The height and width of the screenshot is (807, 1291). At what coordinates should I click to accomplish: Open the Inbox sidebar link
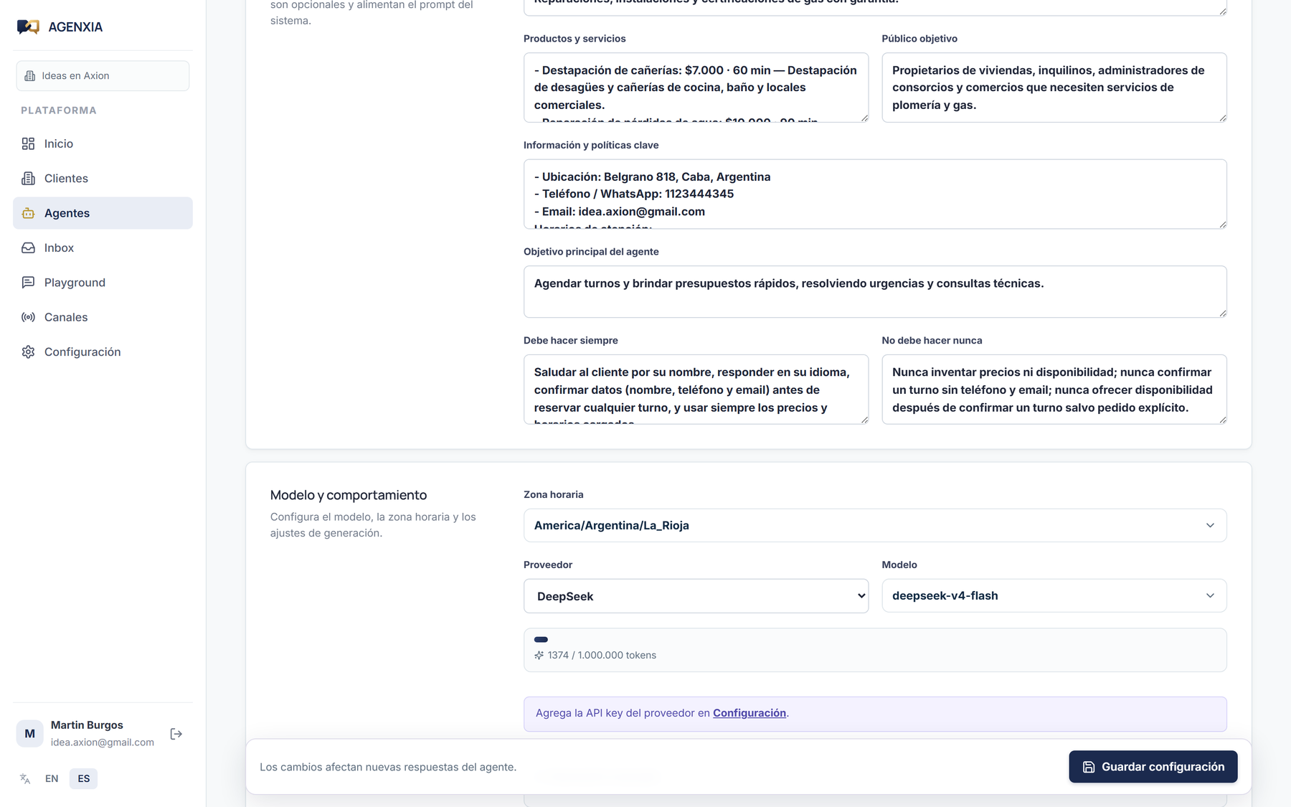pyautogui.click(x=103, y=248)
